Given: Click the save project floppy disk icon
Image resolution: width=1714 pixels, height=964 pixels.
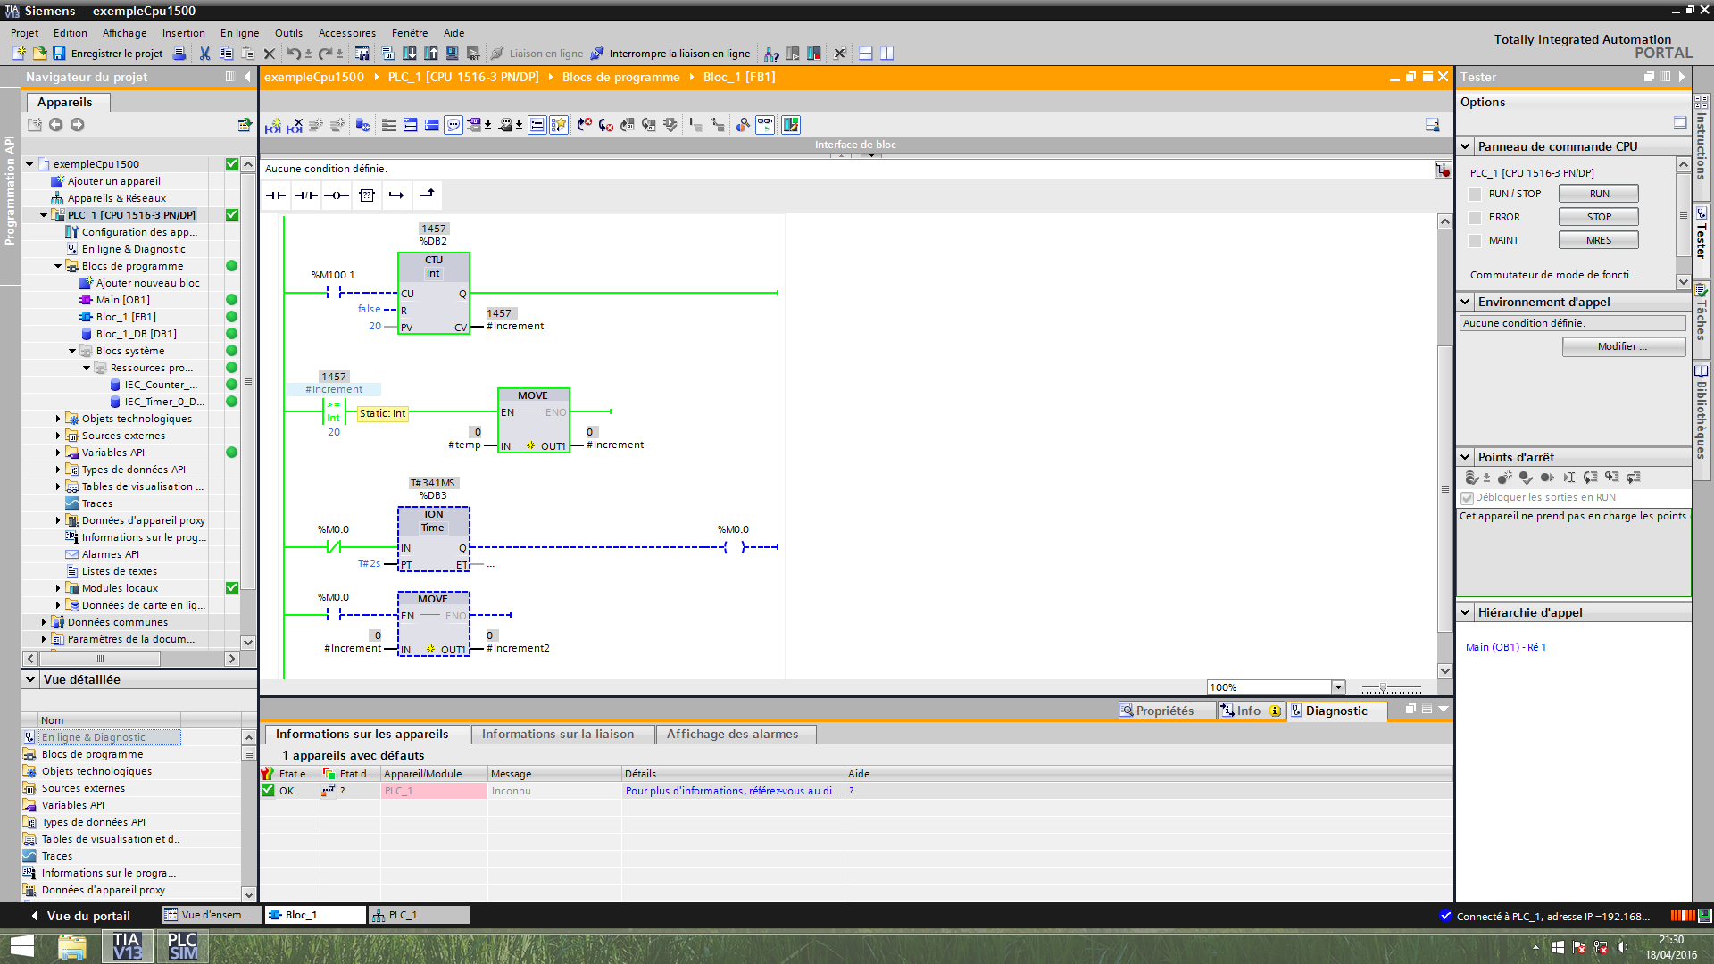Looking at the screenshot, I should [59, 54].
